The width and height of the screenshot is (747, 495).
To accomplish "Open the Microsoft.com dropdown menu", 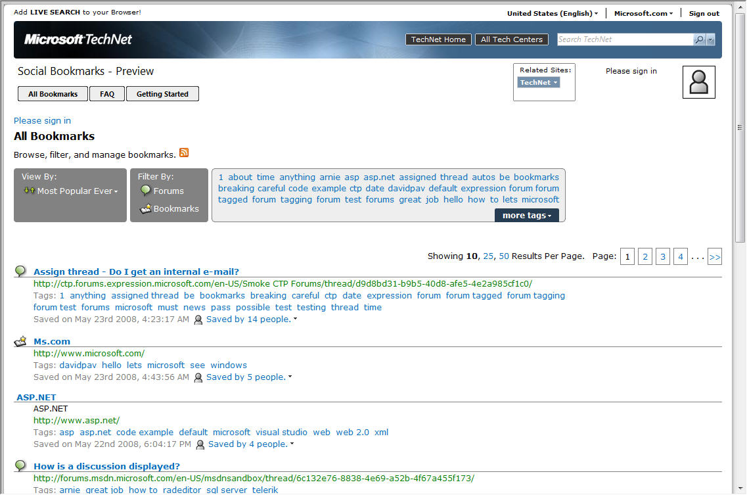I will tap(643, 13).
